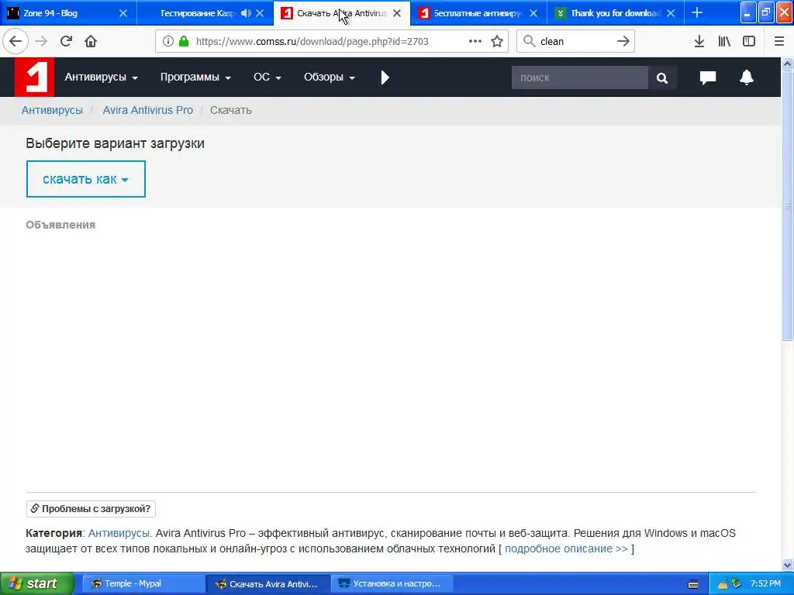Open notifications bell icon
Screen dimensions: 794x595
click(x=747, y=77)
